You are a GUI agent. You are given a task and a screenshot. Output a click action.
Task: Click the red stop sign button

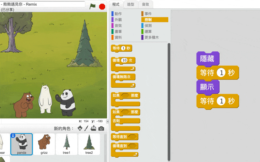tap(102, 7)
